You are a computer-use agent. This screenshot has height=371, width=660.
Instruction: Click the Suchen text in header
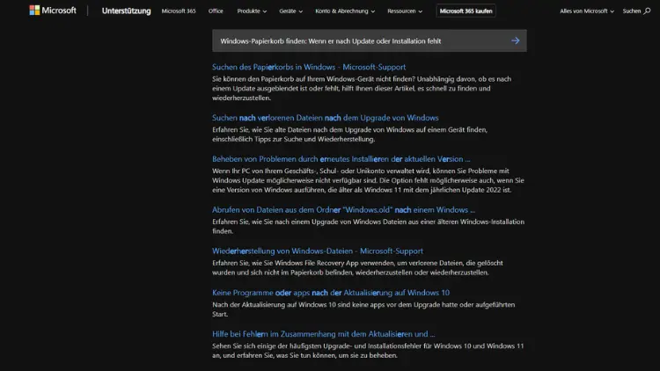[x=631, y=11]
